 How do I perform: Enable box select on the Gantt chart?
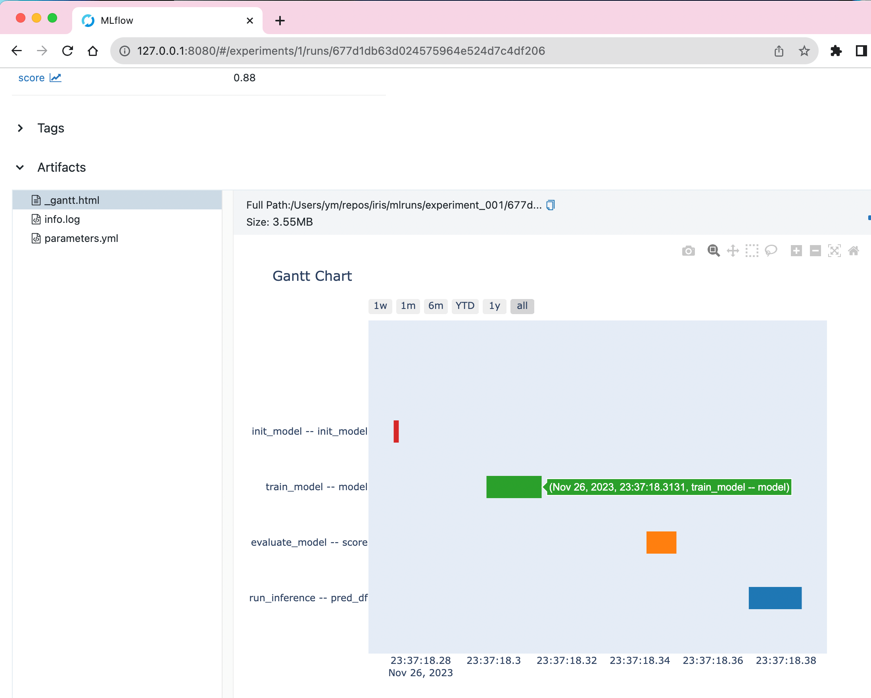752,250
